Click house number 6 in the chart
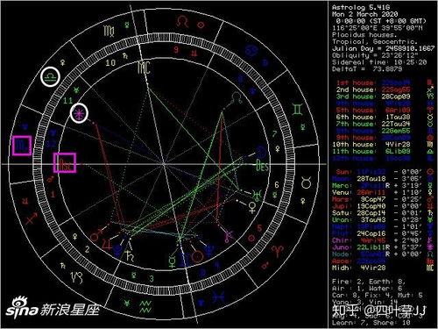438x329 pixels. (x=277, y=185)
